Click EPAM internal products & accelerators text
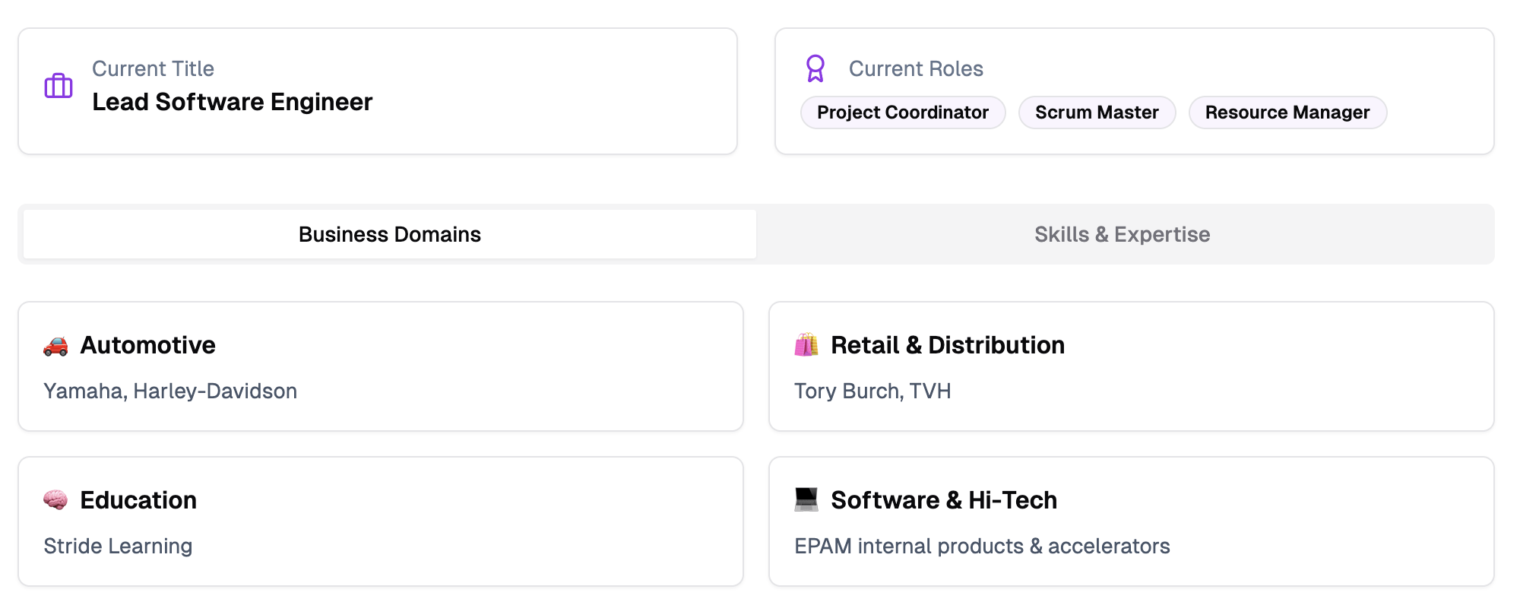The width and height of the screenshot is (1520, 602). click(982, 546)
